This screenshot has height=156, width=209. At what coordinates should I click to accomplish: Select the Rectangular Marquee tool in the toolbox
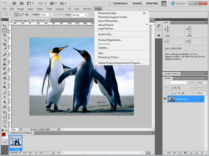click(5, 30)
